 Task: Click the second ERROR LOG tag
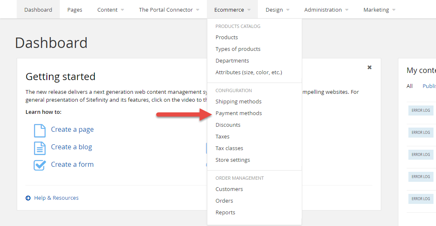tap(421, 133)
